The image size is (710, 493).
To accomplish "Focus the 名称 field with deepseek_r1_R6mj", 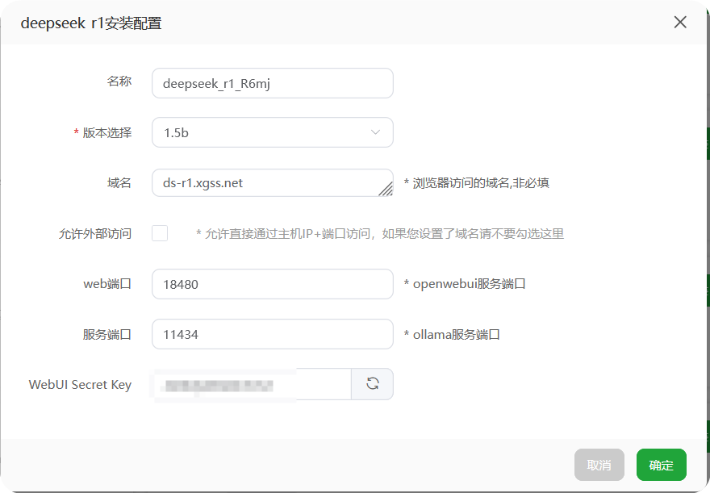I will pos(273,83).
